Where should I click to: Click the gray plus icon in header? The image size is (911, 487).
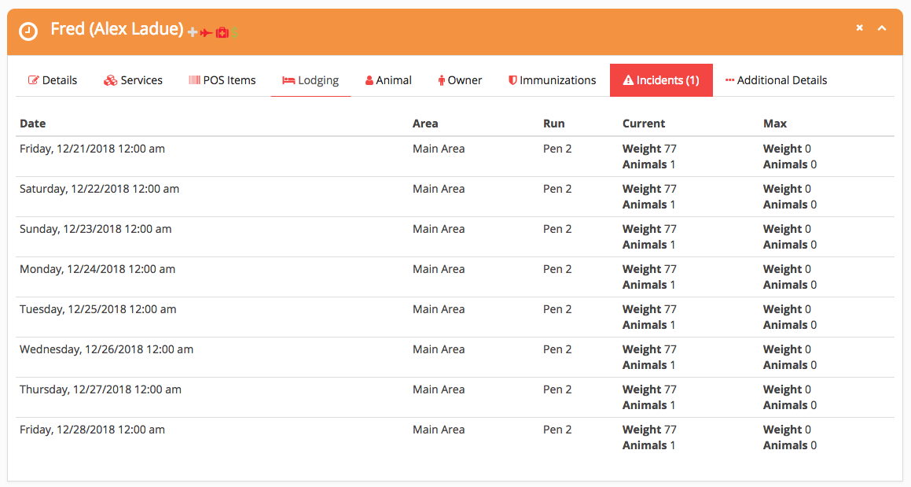pos(193,32)
